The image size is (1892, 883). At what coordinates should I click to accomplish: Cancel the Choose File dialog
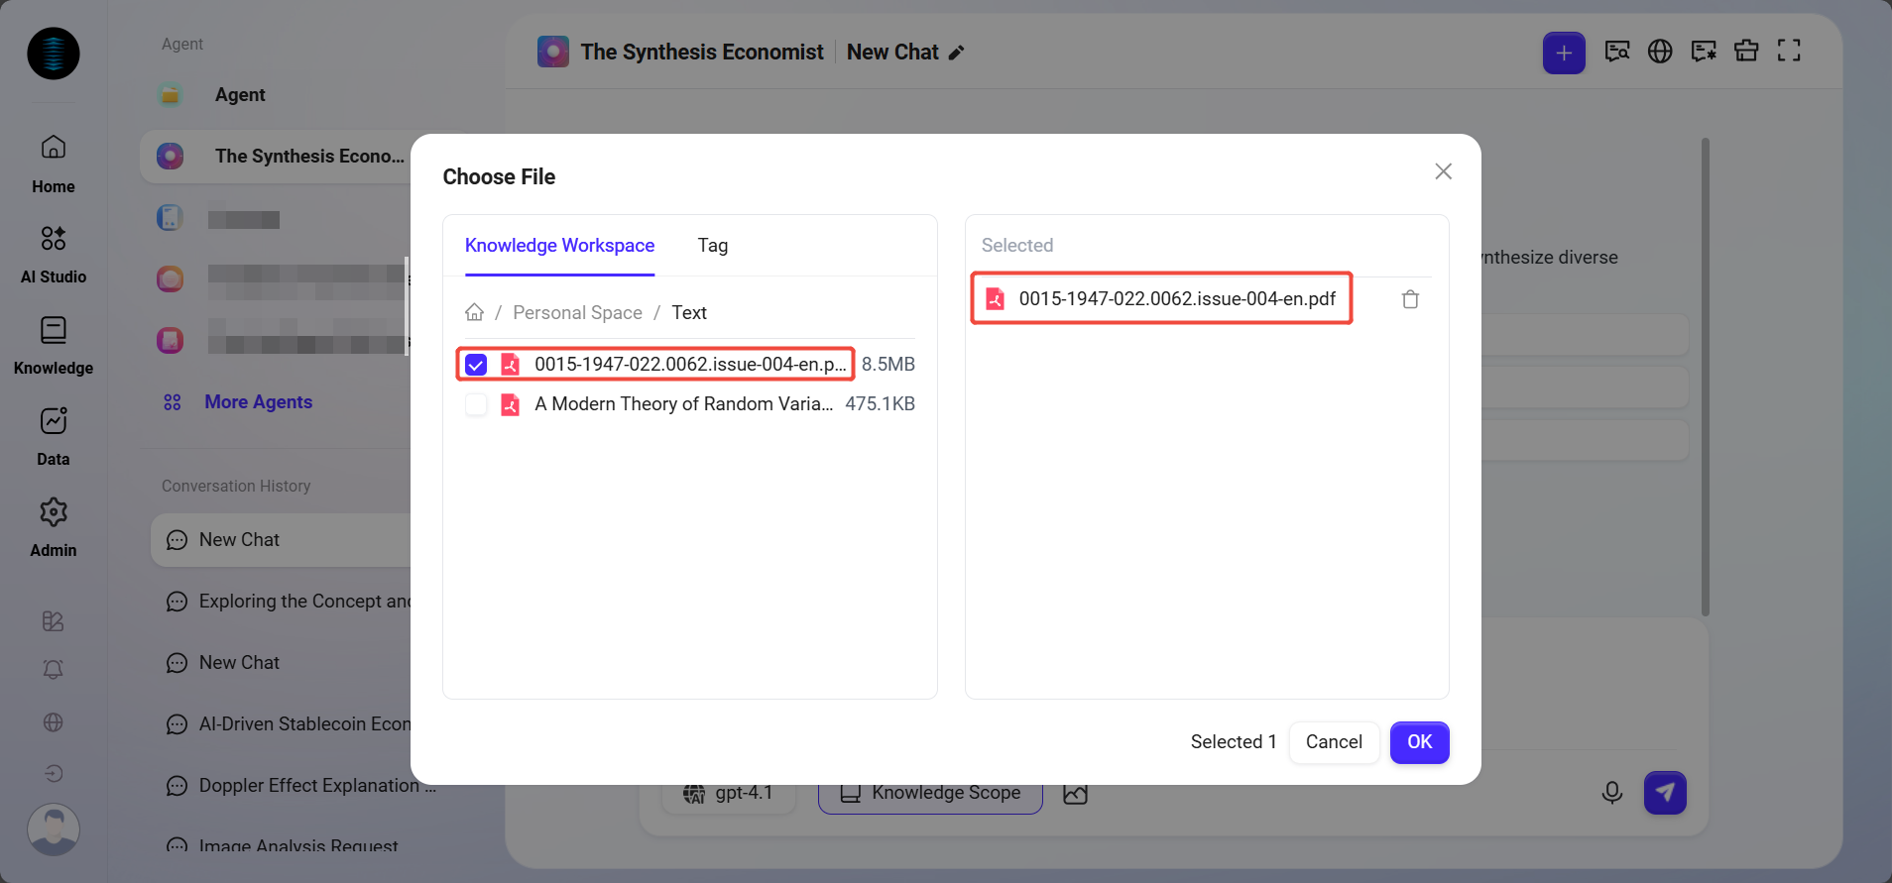1333,742
